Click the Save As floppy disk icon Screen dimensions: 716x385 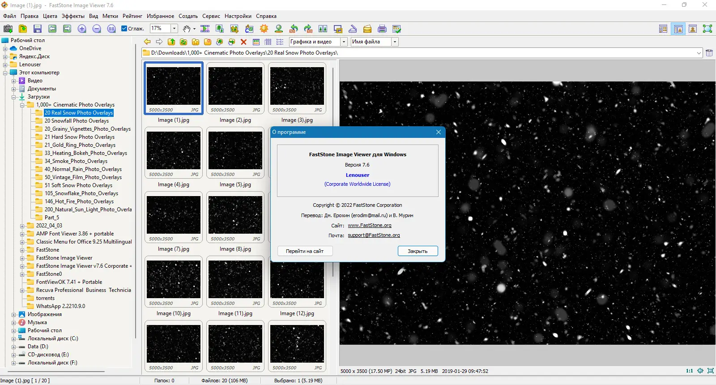point(38,29)
